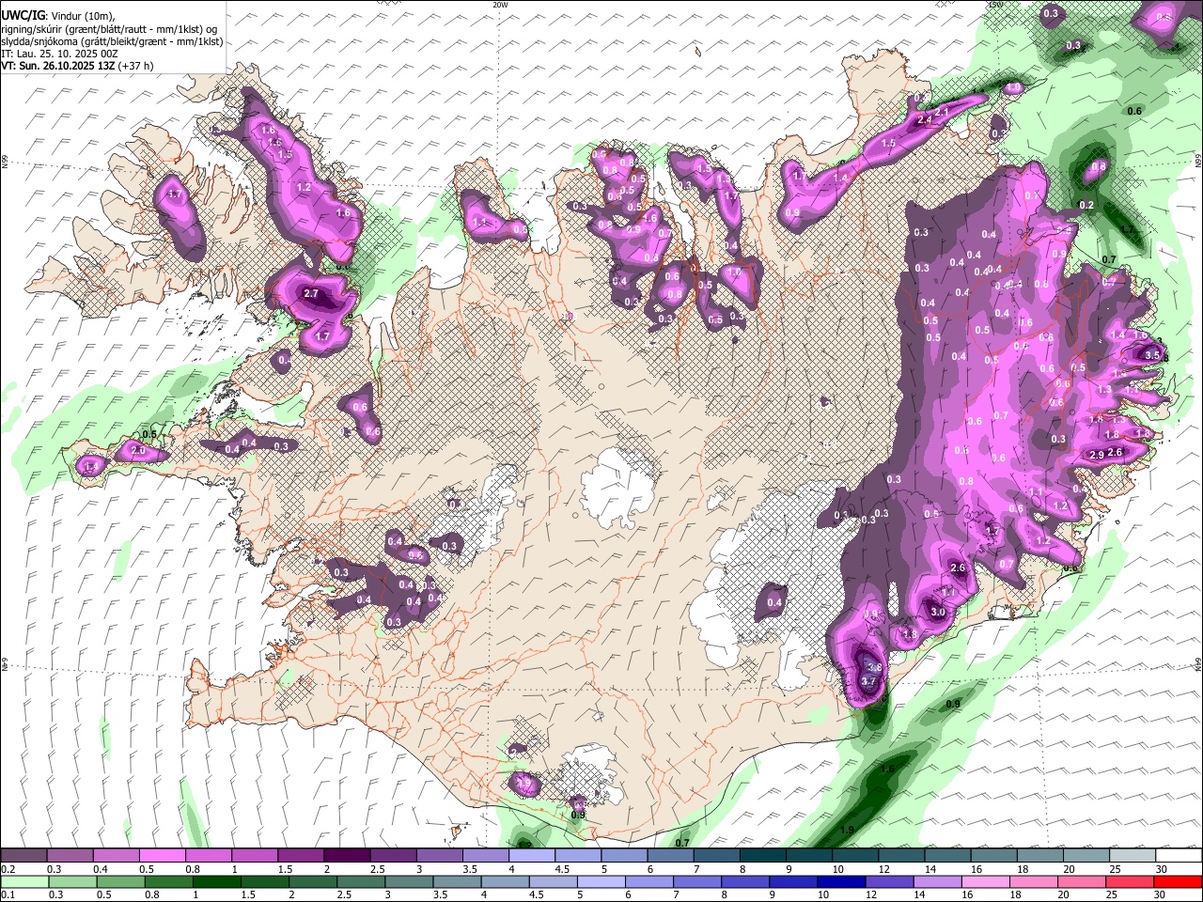1203x902 pixels.
Task: Click the '0.2' label under the upper legend
Action: tap(8, 869)
